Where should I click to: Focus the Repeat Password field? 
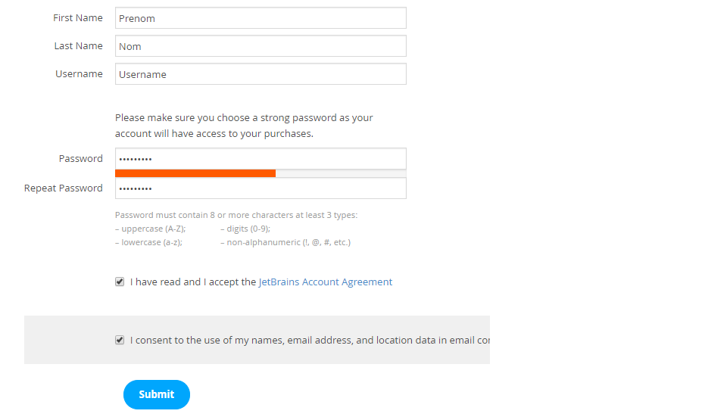pyautogui.click(x=261, y=188)
